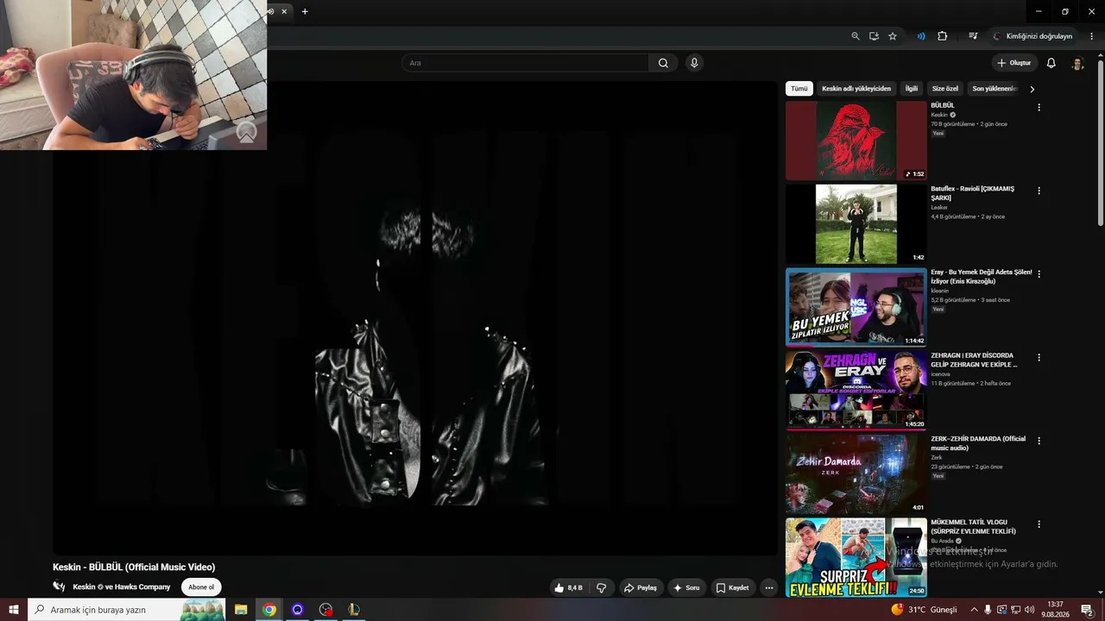Click the YouTube search magnifier button
The height and width of the screenshot is (621, 1105).
[663, 63]
